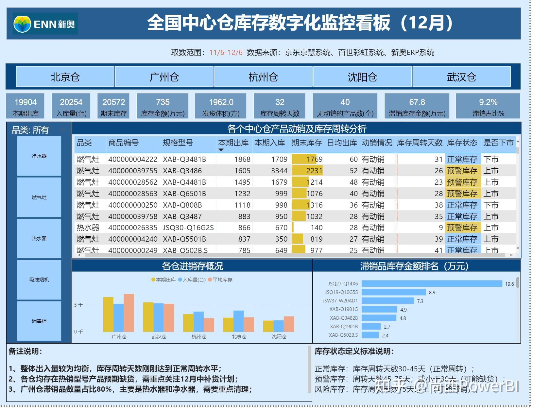Screen dimensions: 533x408
Task: Toggle the 燃气灶 category filter
Action: point(39,197)
